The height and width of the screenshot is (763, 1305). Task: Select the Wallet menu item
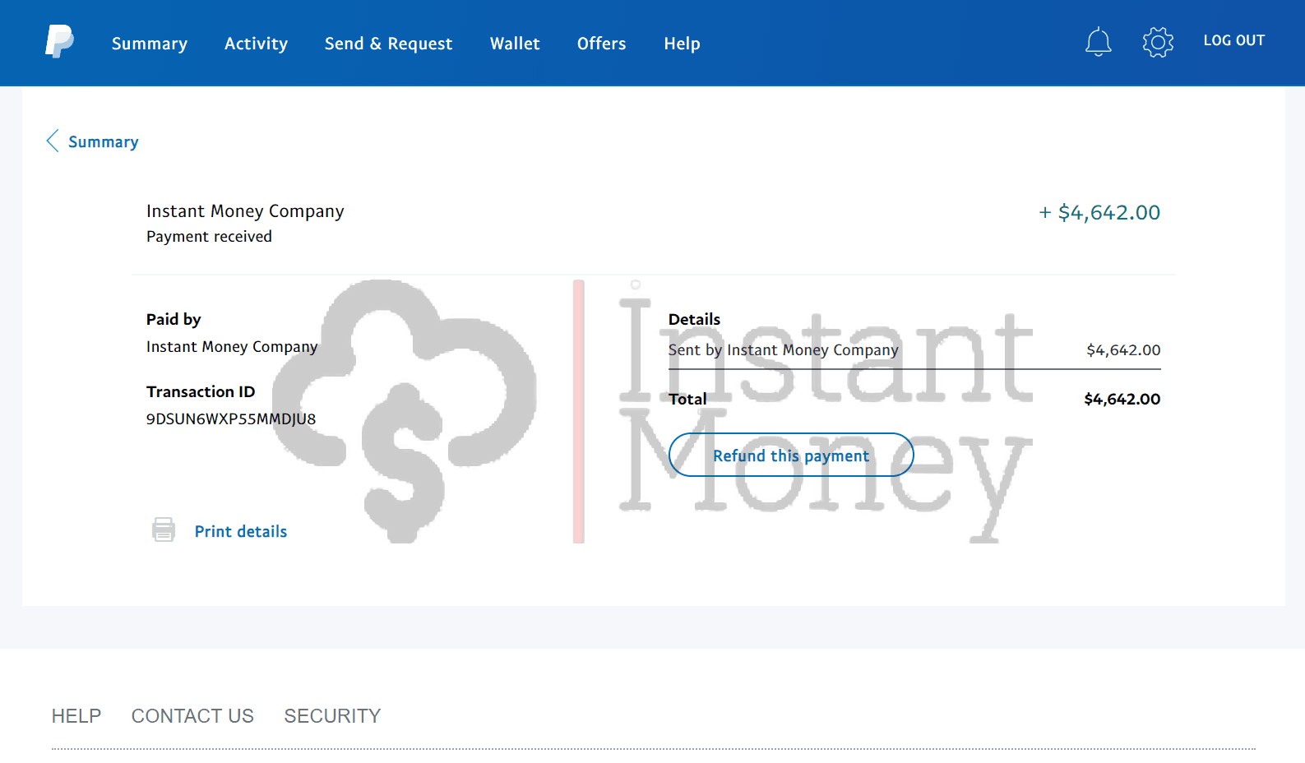pyautogui.click(x=515, y=44)
